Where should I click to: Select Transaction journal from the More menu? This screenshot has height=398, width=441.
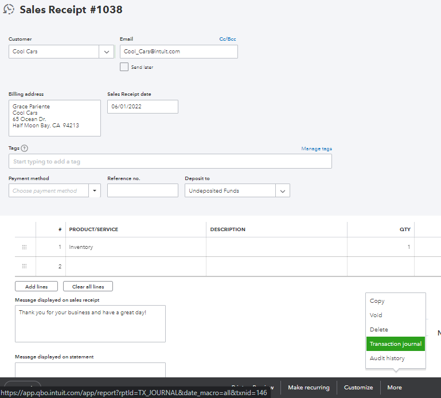coord(395,344)
